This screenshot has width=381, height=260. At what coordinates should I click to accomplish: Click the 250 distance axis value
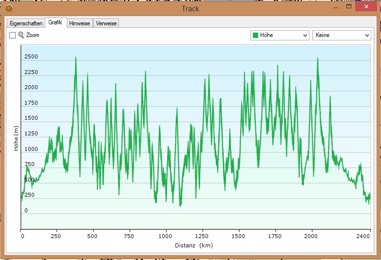tap(56, 236)
